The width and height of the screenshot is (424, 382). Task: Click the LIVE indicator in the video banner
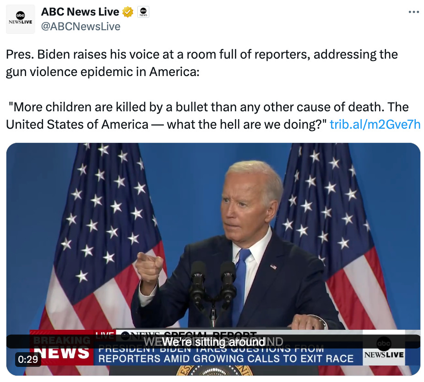(x=105, y=334)
